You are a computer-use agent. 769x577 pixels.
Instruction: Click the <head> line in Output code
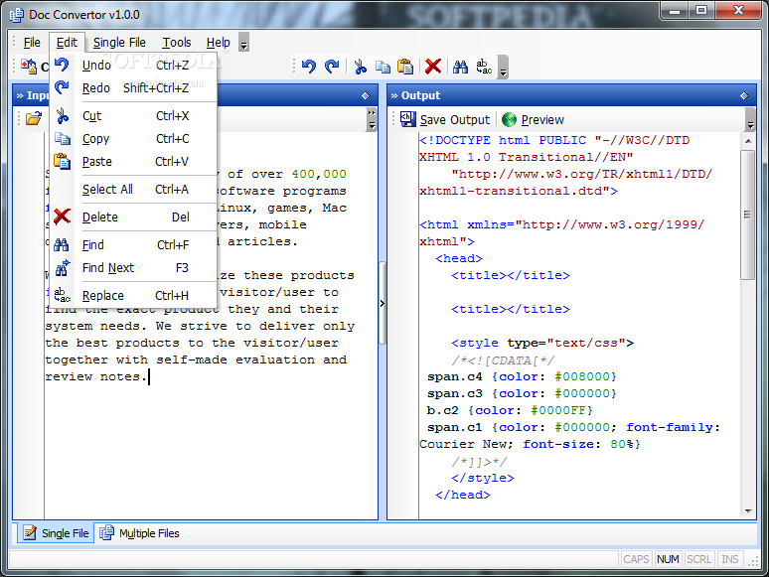(x=459, y=259)
